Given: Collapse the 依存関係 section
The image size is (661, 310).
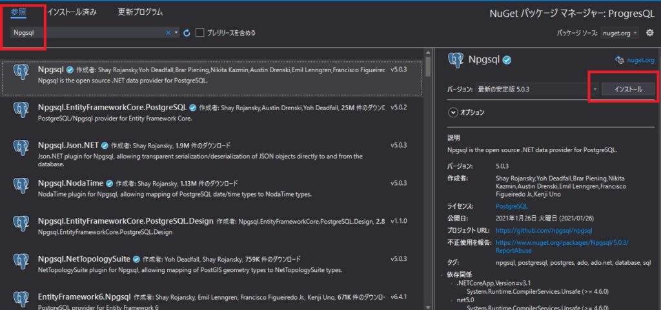Looking at the screenshot, I should [443, 275].
